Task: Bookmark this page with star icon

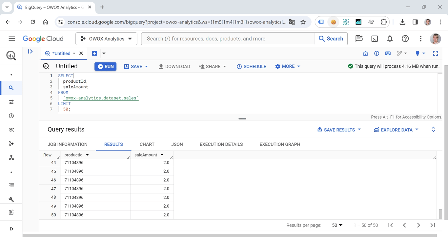Action: [303, 22]
